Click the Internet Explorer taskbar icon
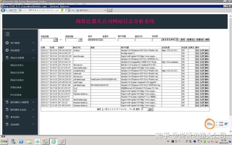The width and height of the screenshot is (232, 145). tap(53, 141)
